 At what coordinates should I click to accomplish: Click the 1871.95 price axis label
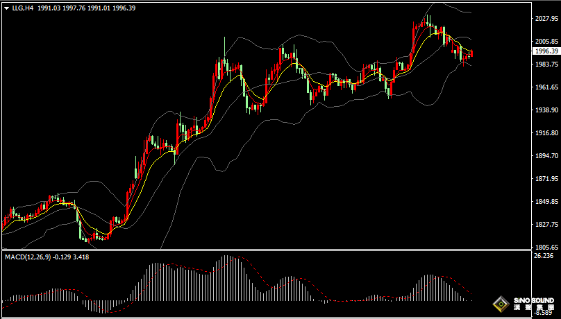(545, 179)
